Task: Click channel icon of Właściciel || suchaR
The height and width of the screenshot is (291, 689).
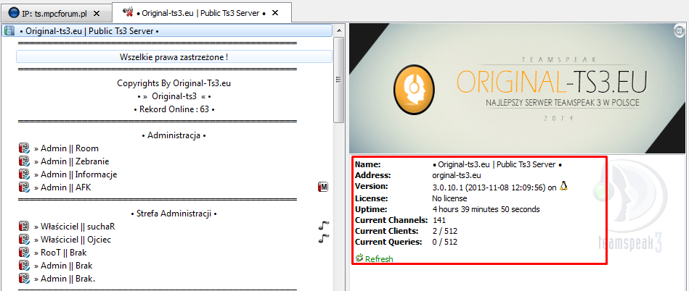Action: (24, 227)
